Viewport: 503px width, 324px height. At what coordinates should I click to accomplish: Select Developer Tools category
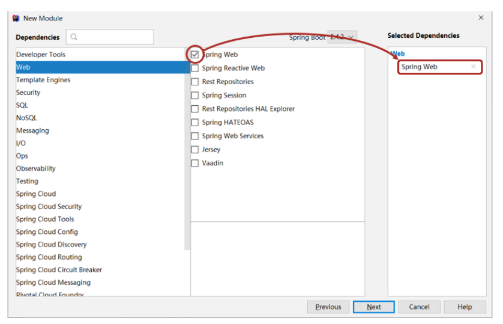point(100,55)
